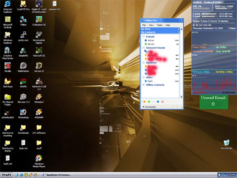
Task: Open the Mozilla desktop shortcut
Action: pos(8,66)
